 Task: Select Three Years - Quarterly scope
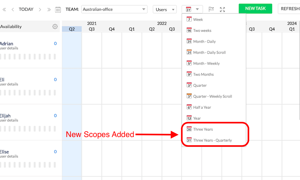tap(212, 140)
